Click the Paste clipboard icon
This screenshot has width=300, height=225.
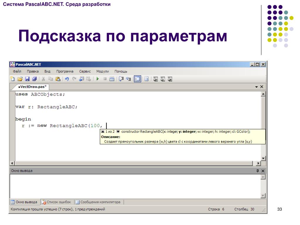coord(58,79)
